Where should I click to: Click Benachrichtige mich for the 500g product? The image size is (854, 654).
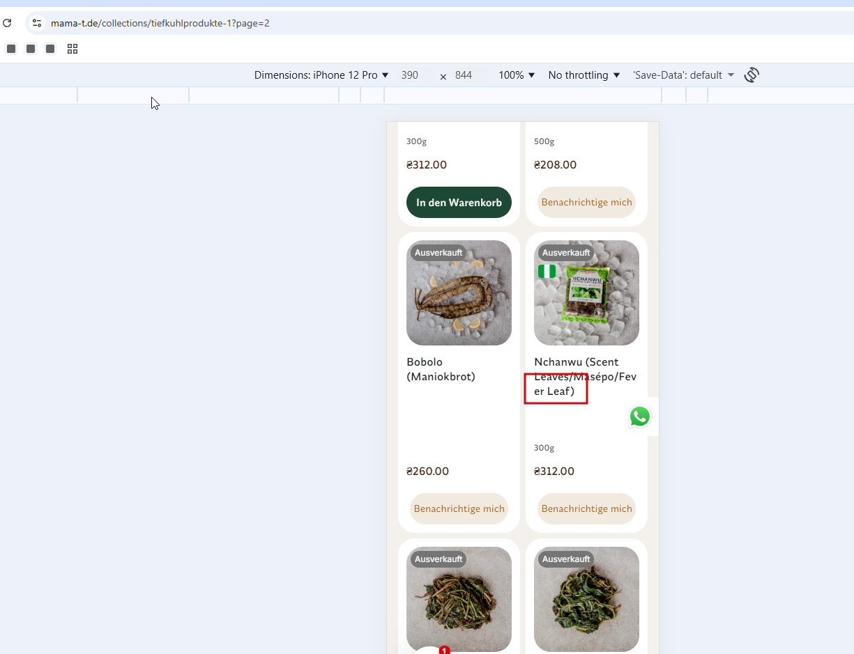click(586, 203)
